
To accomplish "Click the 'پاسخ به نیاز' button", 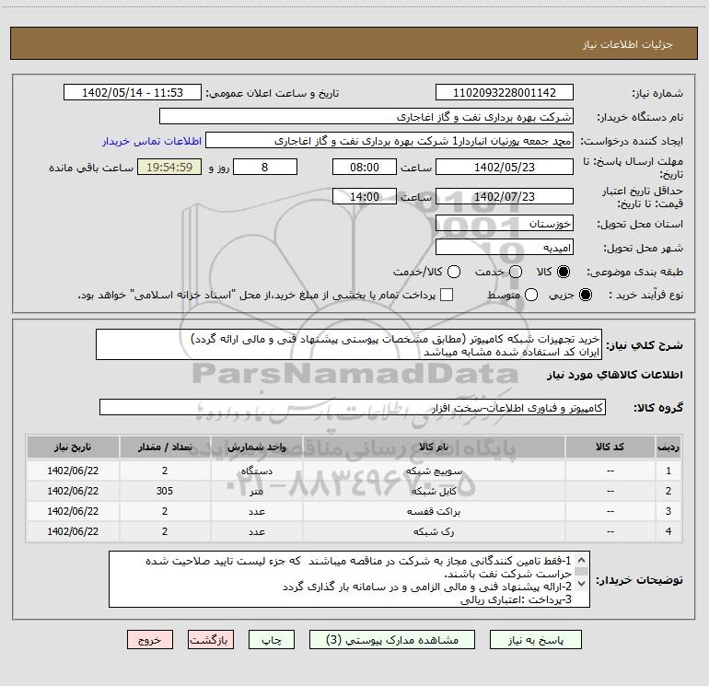I will click(535, 639).
